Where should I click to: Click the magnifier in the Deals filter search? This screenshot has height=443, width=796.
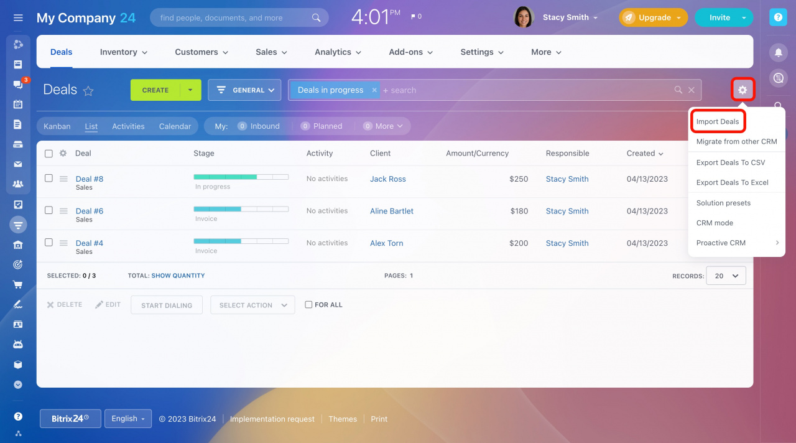click(678, 90)
